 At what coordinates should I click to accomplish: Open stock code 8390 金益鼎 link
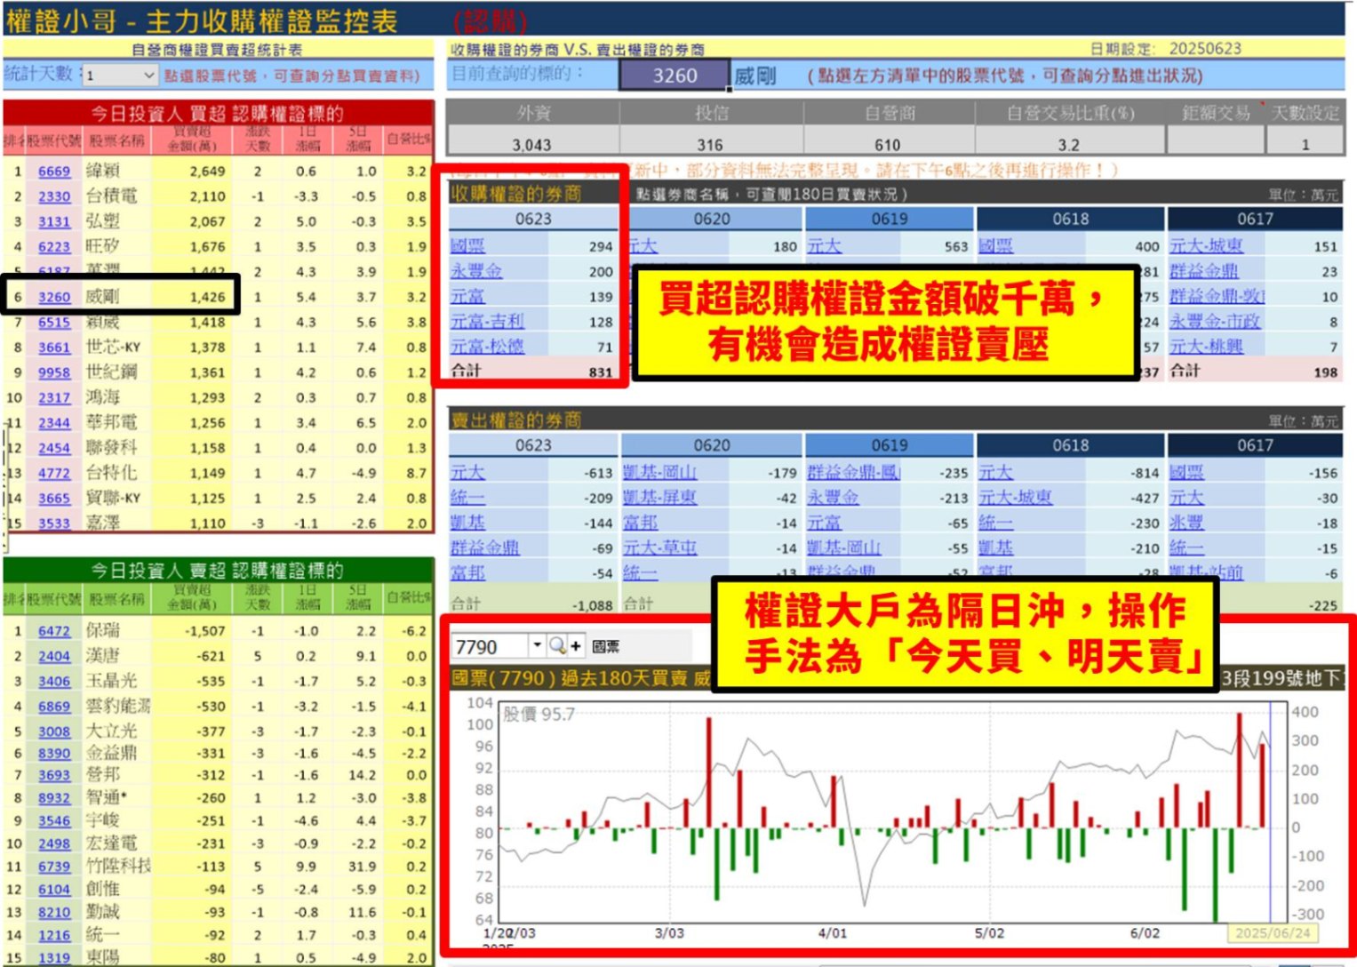point(54,754)
